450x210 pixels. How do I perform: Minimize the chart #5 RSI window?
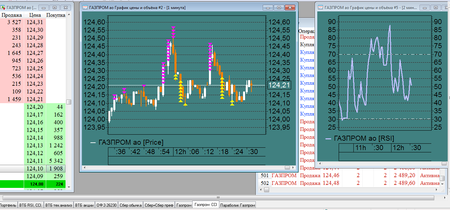425,7
